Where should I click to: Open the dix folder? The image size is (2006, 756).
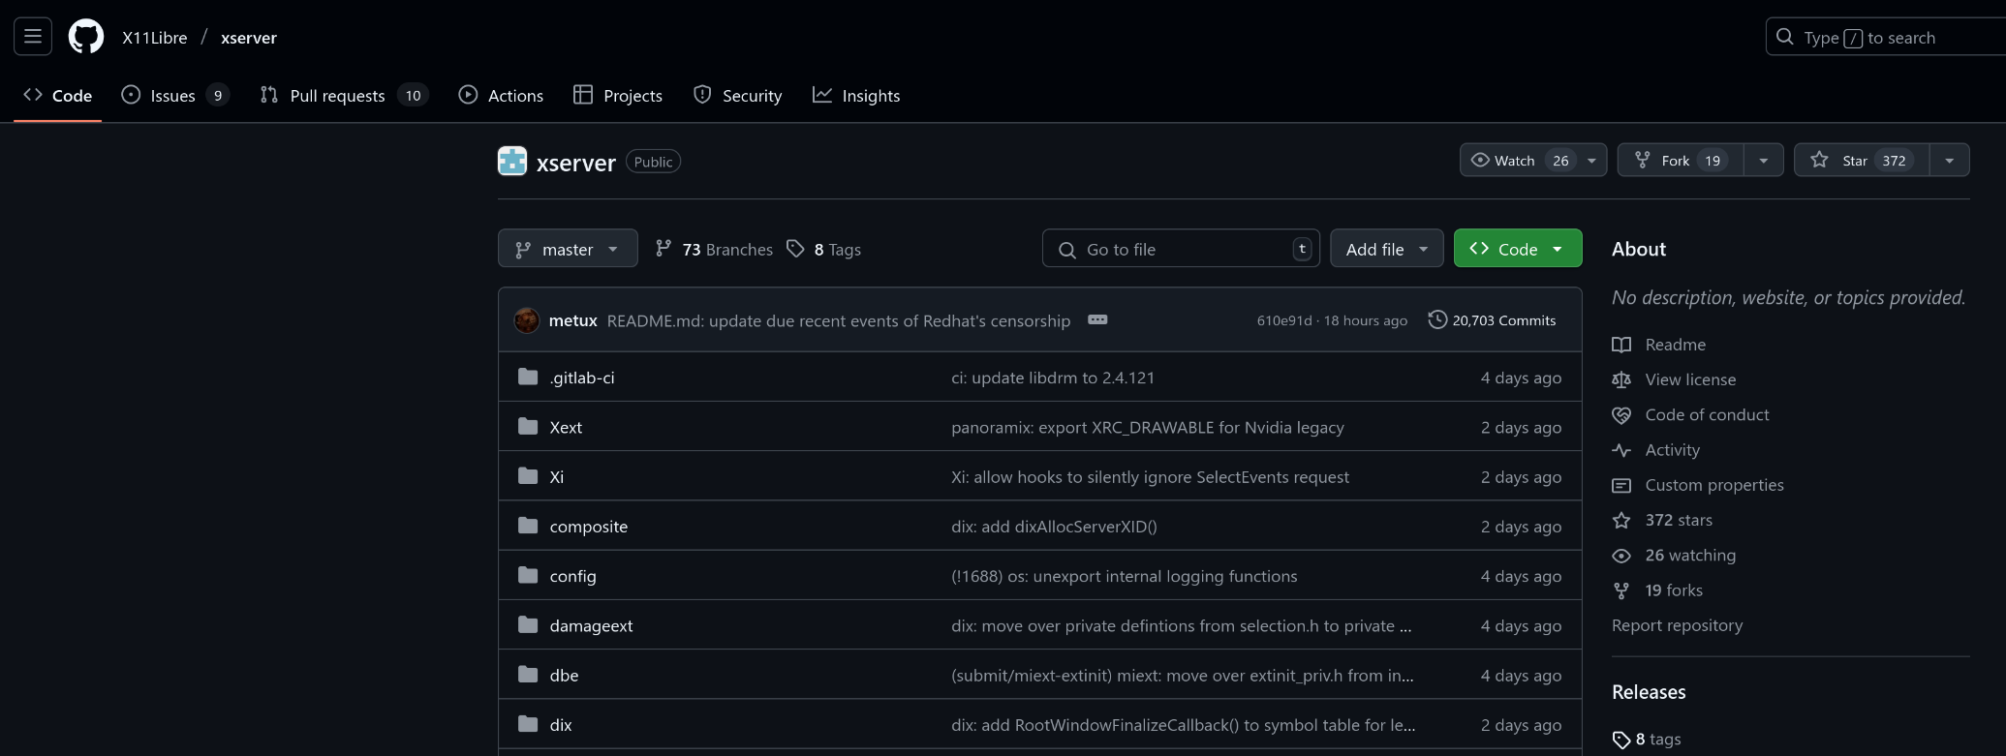(561, 725)
